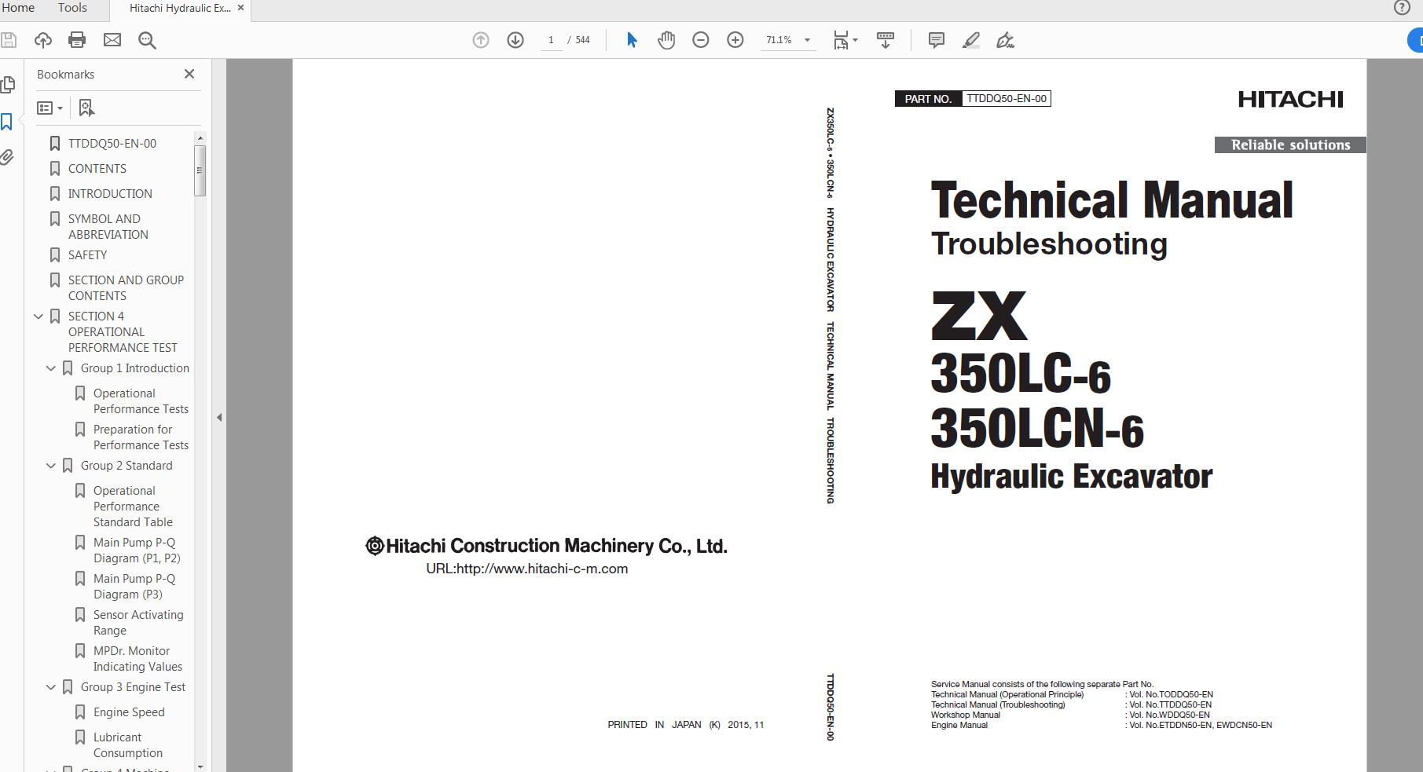1423x772 pixels.
Task: Open bookmark options list menu
Action: (50, 108)
